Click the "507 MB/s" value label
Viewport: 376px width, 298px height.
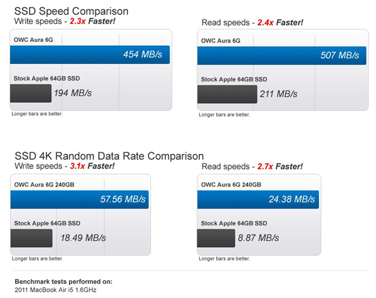point(337,55)
